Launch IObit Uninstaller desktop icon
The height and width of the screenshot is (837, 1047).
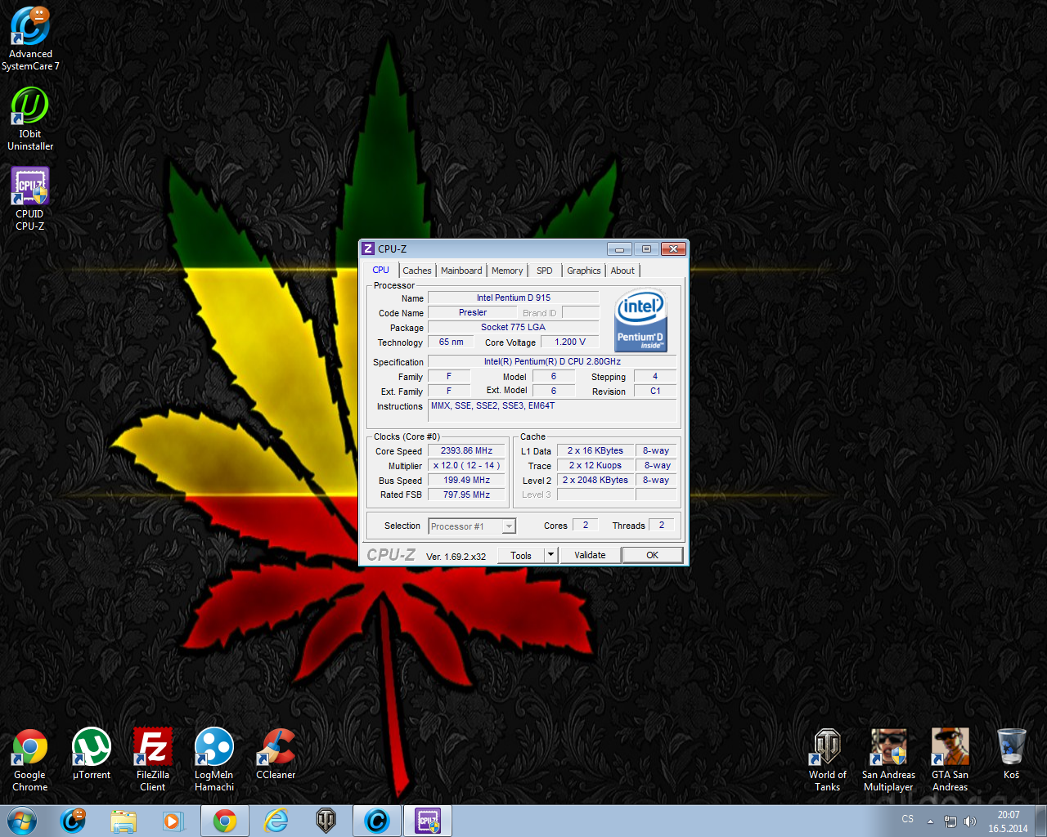tap(30, 119)
